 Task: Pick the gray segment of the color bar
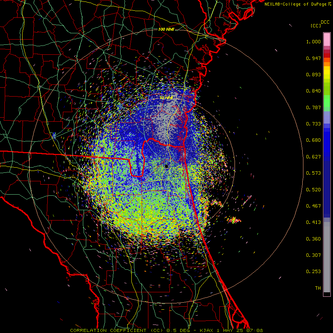coord(327,257)
